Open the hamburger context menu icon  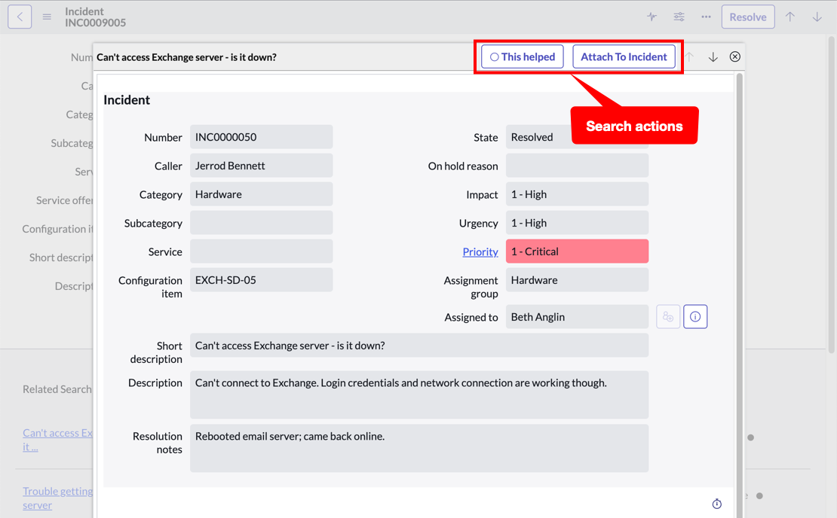click(47, 17)
